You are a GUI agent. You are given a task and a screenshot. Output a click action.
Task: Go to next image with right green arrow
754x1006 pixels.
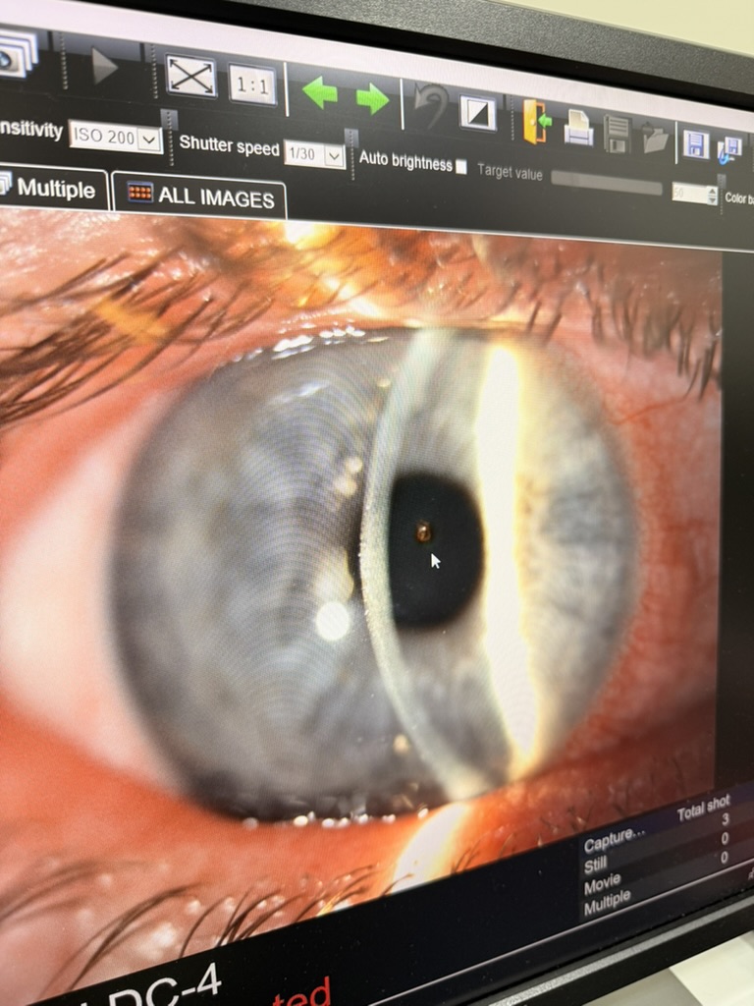tap(372, 98)
